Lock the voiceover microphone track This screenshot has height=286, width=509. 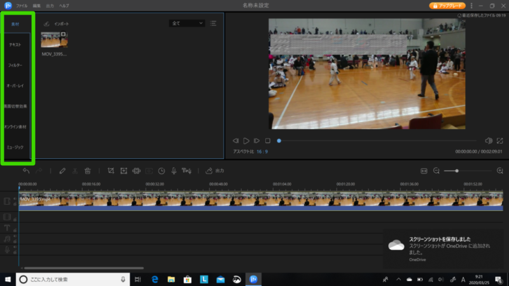15,252
